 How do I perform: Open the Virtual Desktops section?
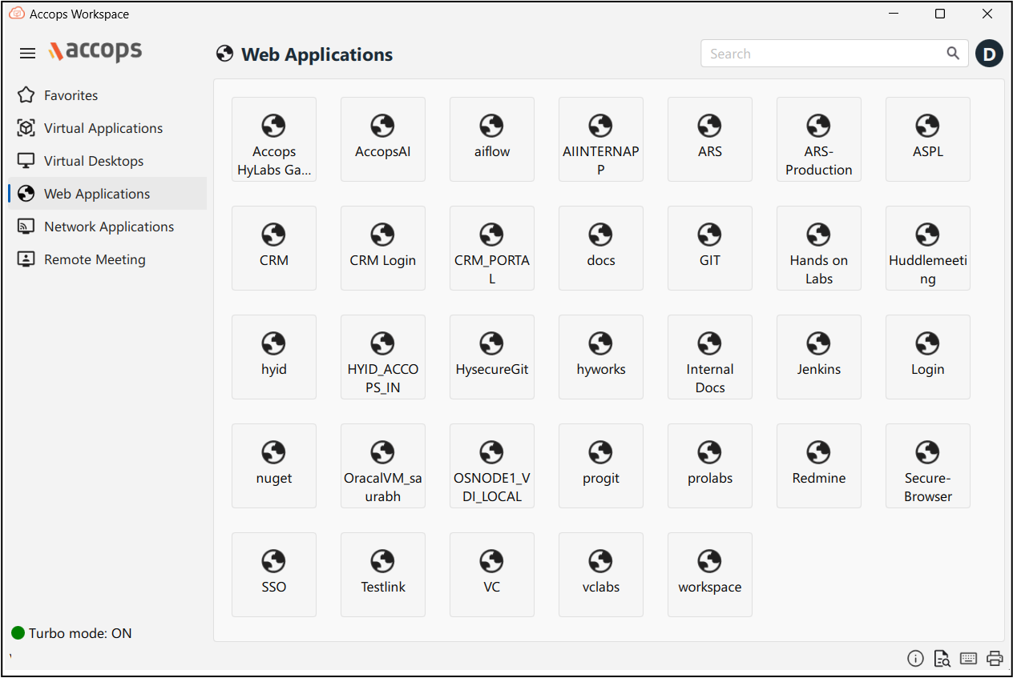click(x=107, y=161)
